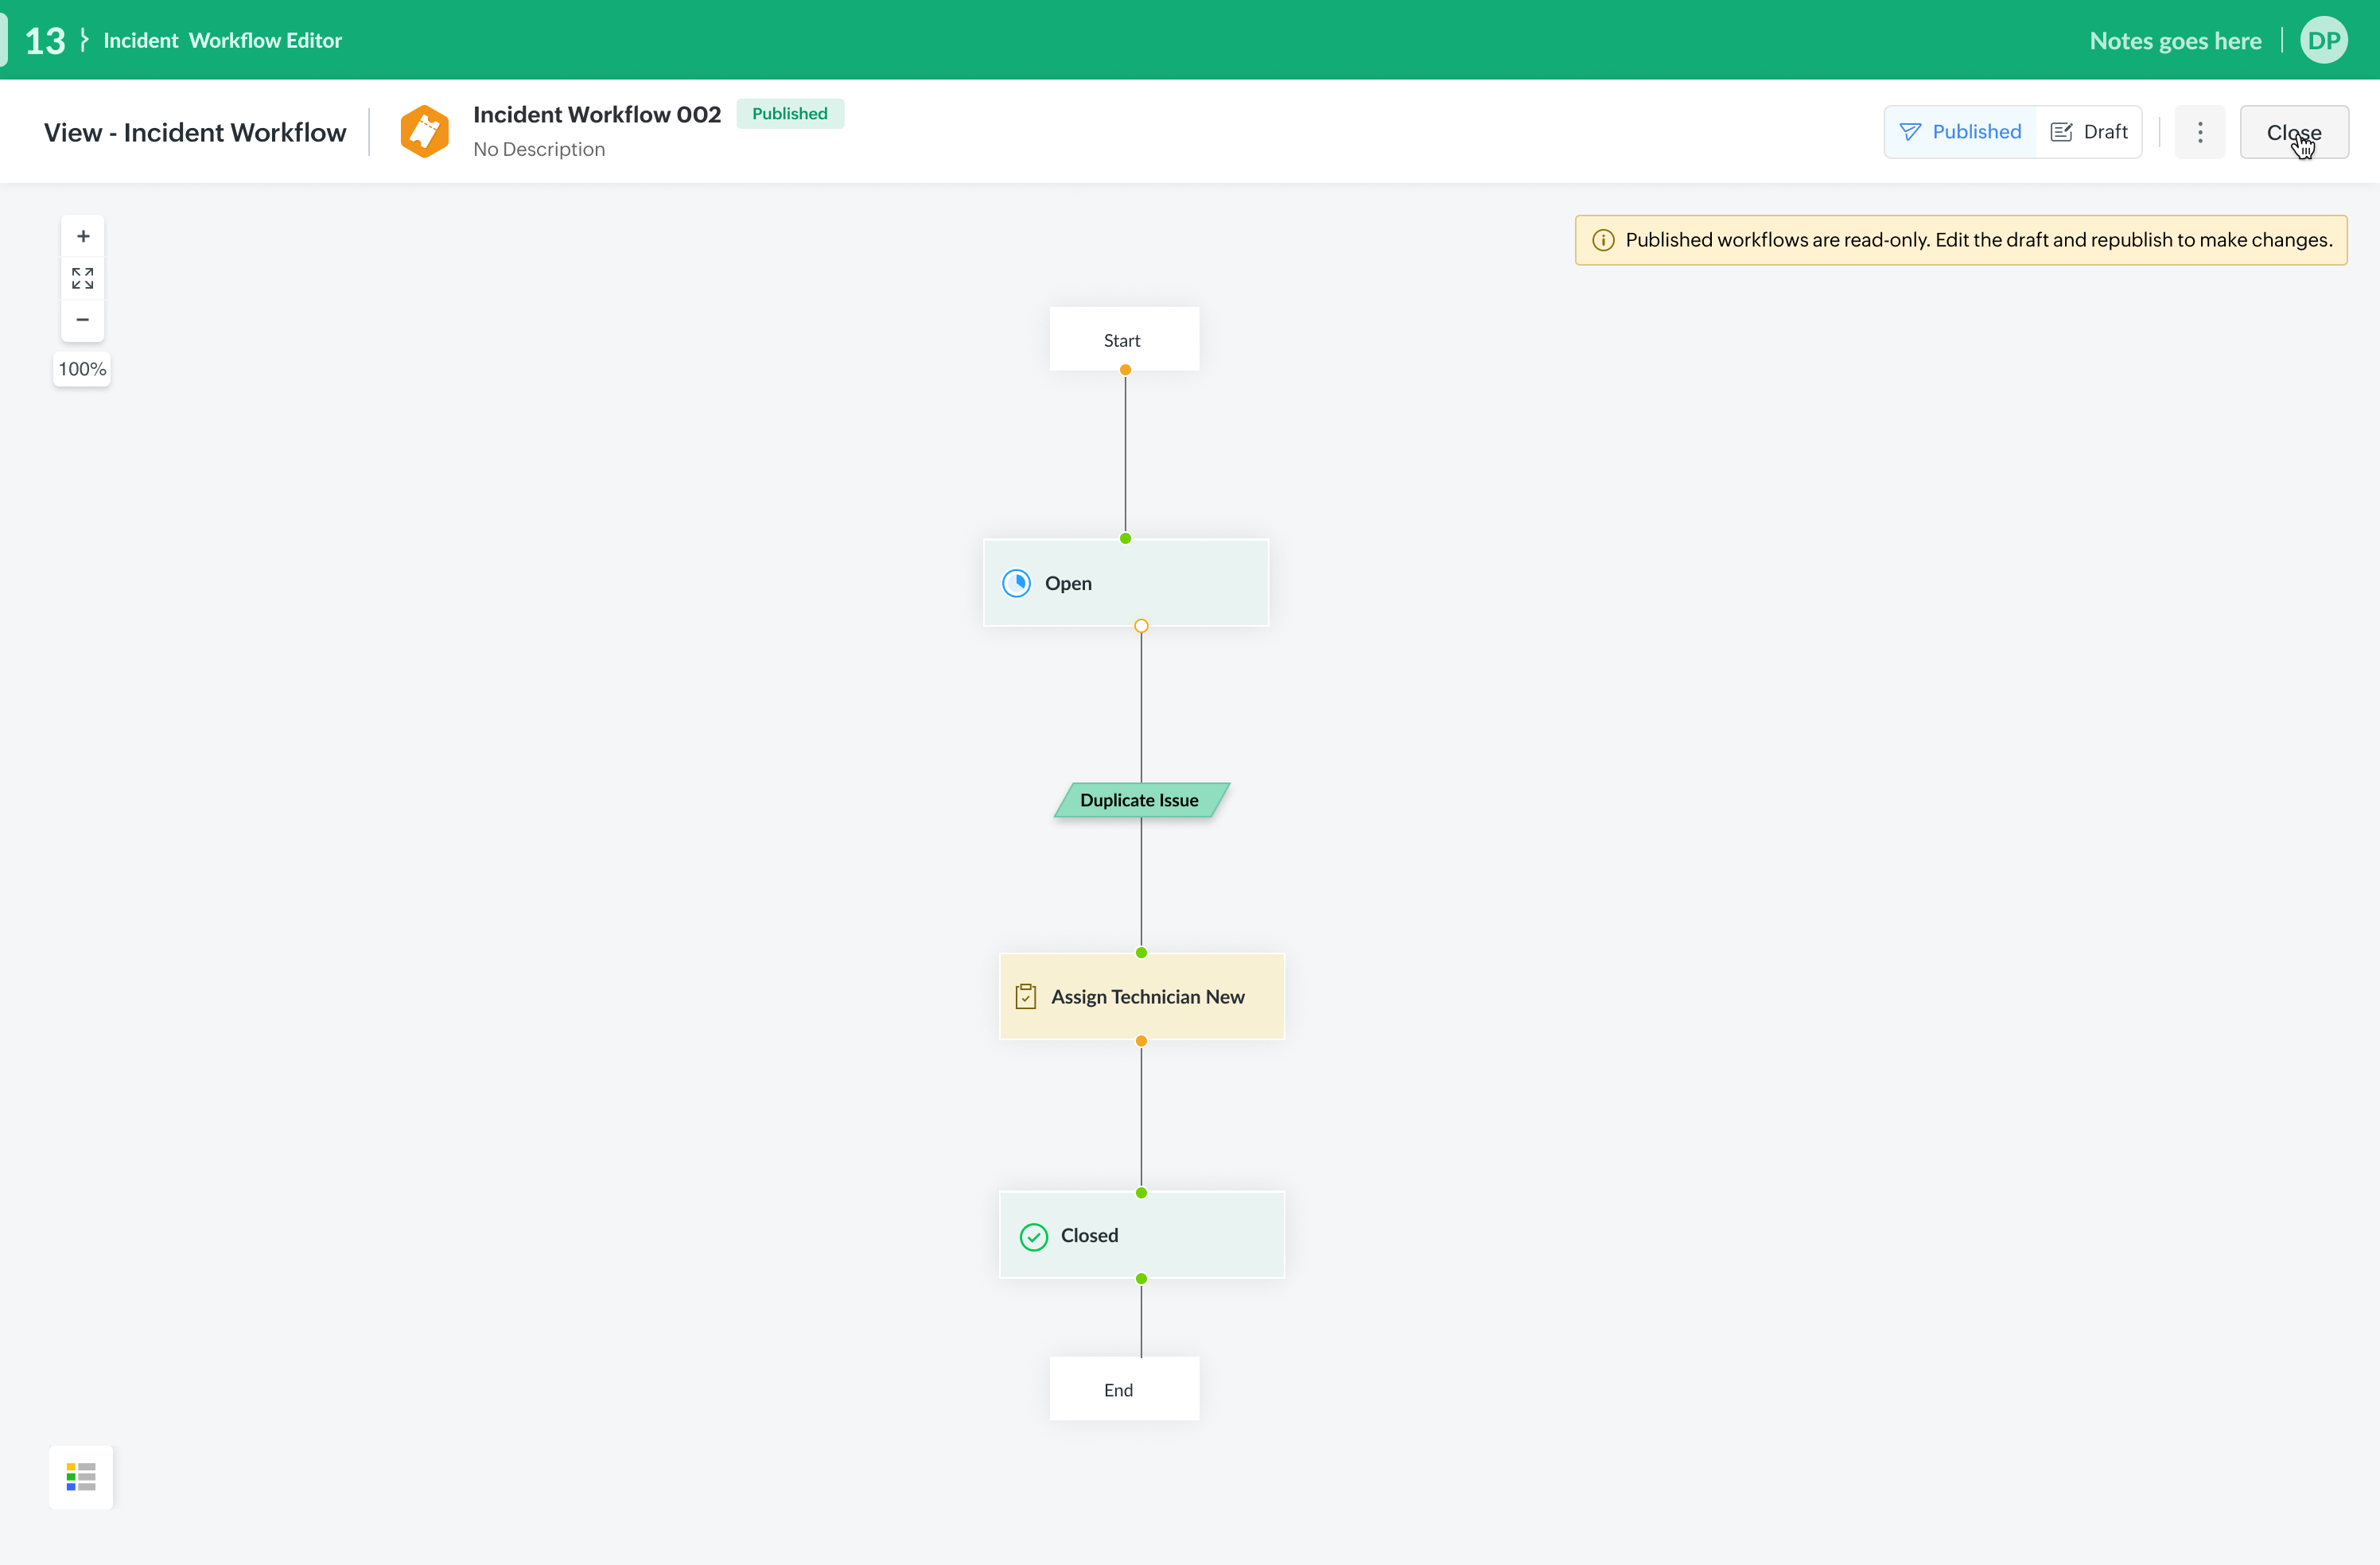Click Workflow Editor breadcrumb item
The image size is (2380, 1565).
coord(265,41)
